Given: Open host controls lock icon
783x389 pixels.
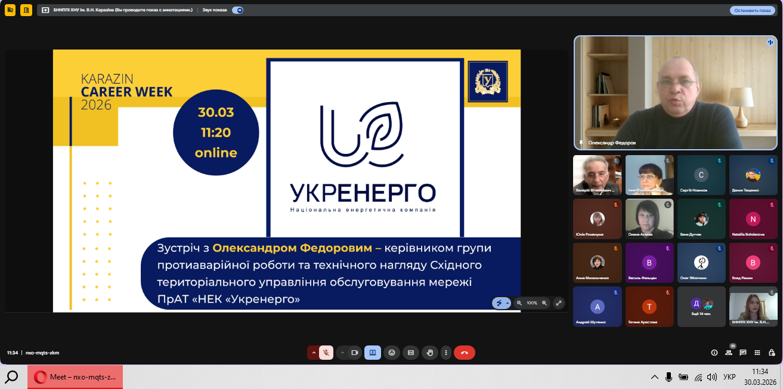Looking at the screenshot, I should click(772, 353).
